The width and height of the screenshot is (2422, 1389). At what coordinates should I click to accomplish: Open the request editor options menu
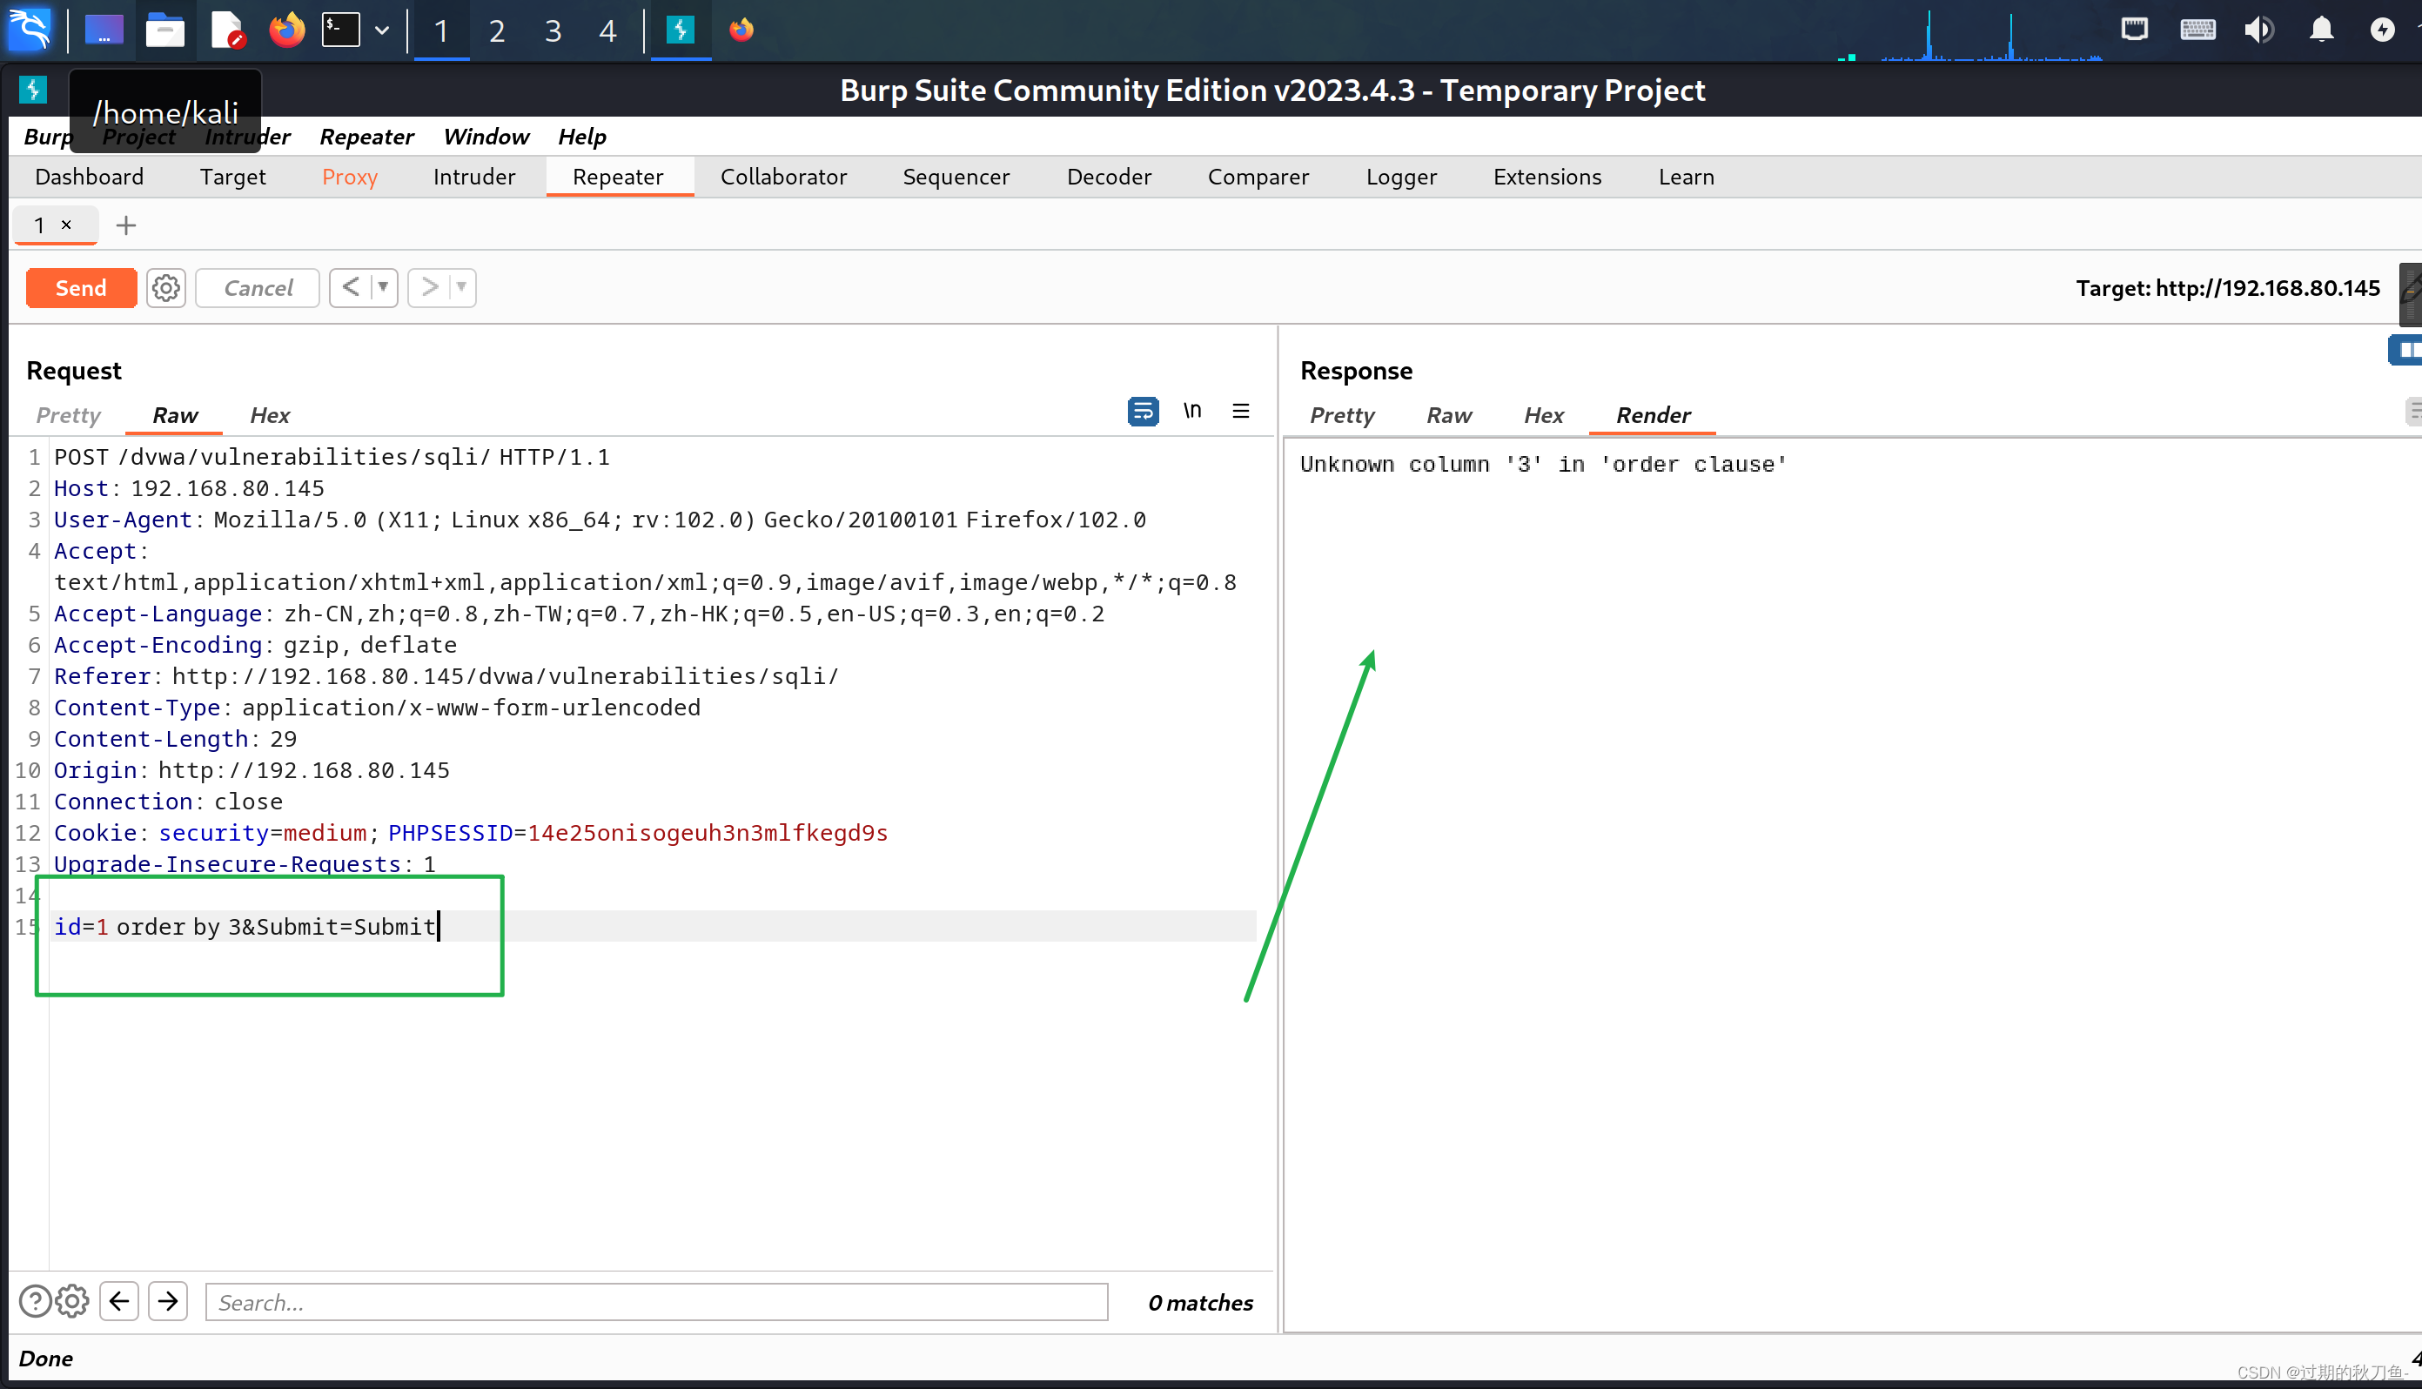pos(1241,411)
